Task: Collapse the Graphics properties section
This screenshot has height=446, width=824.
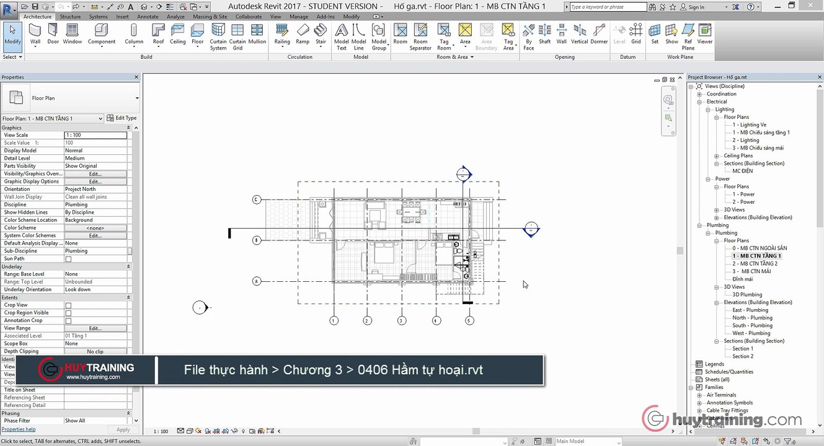Action: [x=129, y=128]
